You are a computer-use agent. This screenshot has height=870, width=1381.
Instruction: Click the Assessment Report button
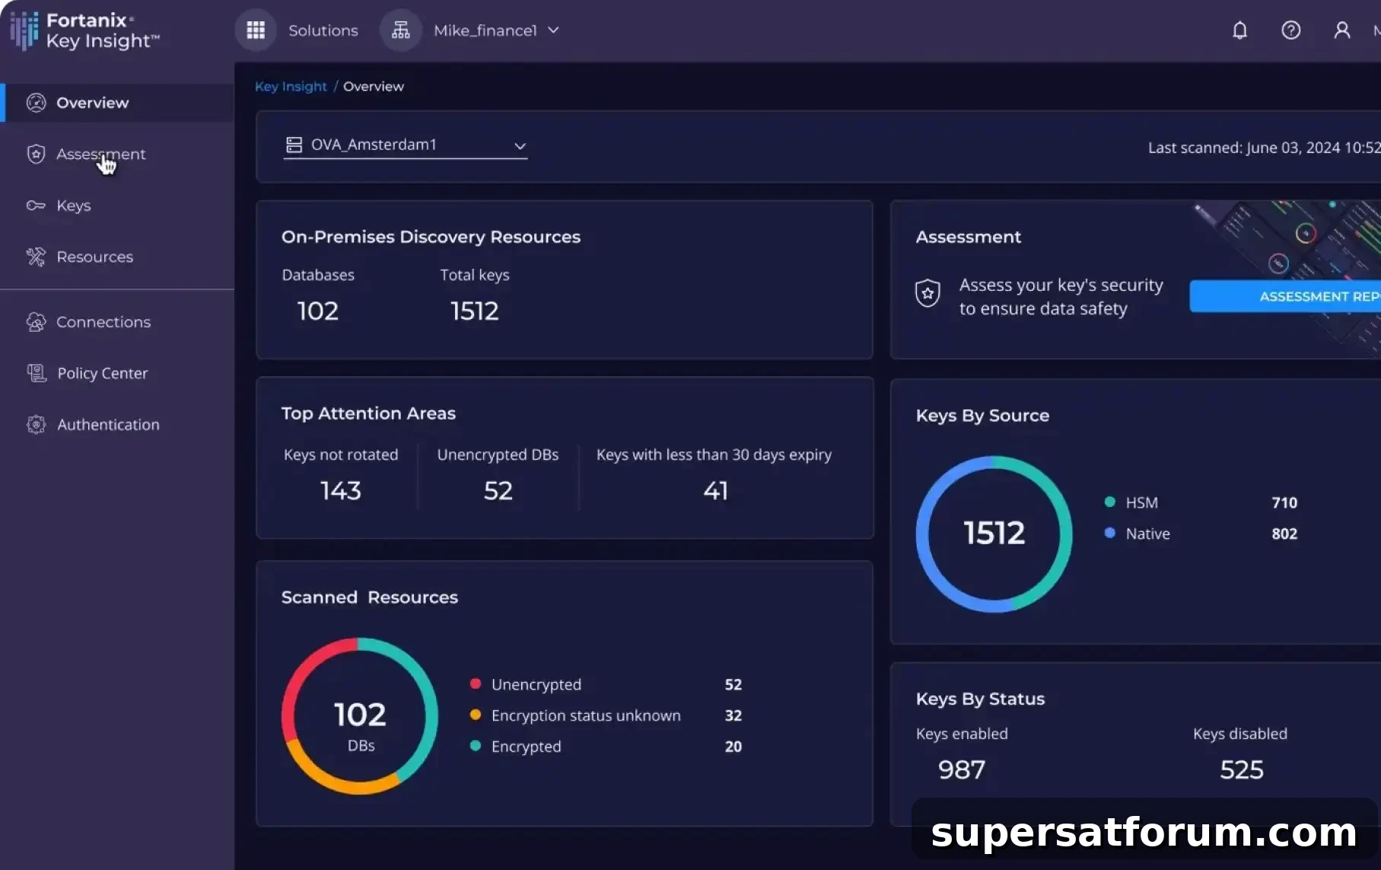[1285, 296]
